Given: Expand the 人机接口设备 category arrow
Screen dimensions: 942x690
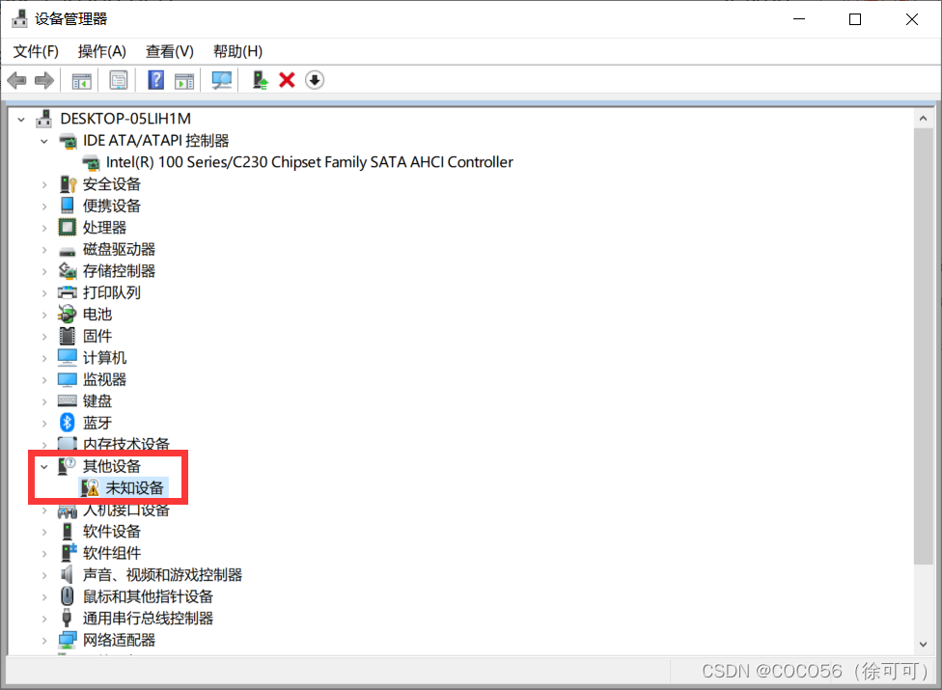Looking at the screenshot, I should (43, 511).
